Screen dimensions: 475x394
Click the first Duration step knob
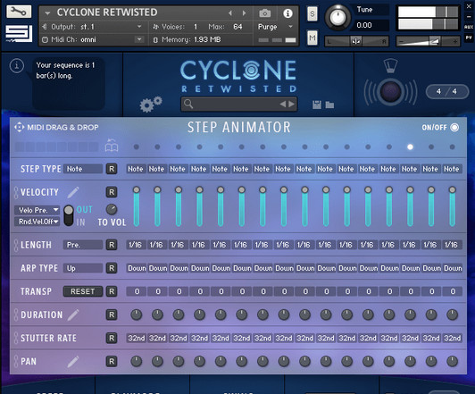(137, 314)
